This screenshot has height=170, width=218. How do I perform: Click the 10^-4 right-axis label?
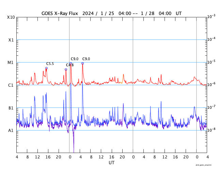coord(212,39)
